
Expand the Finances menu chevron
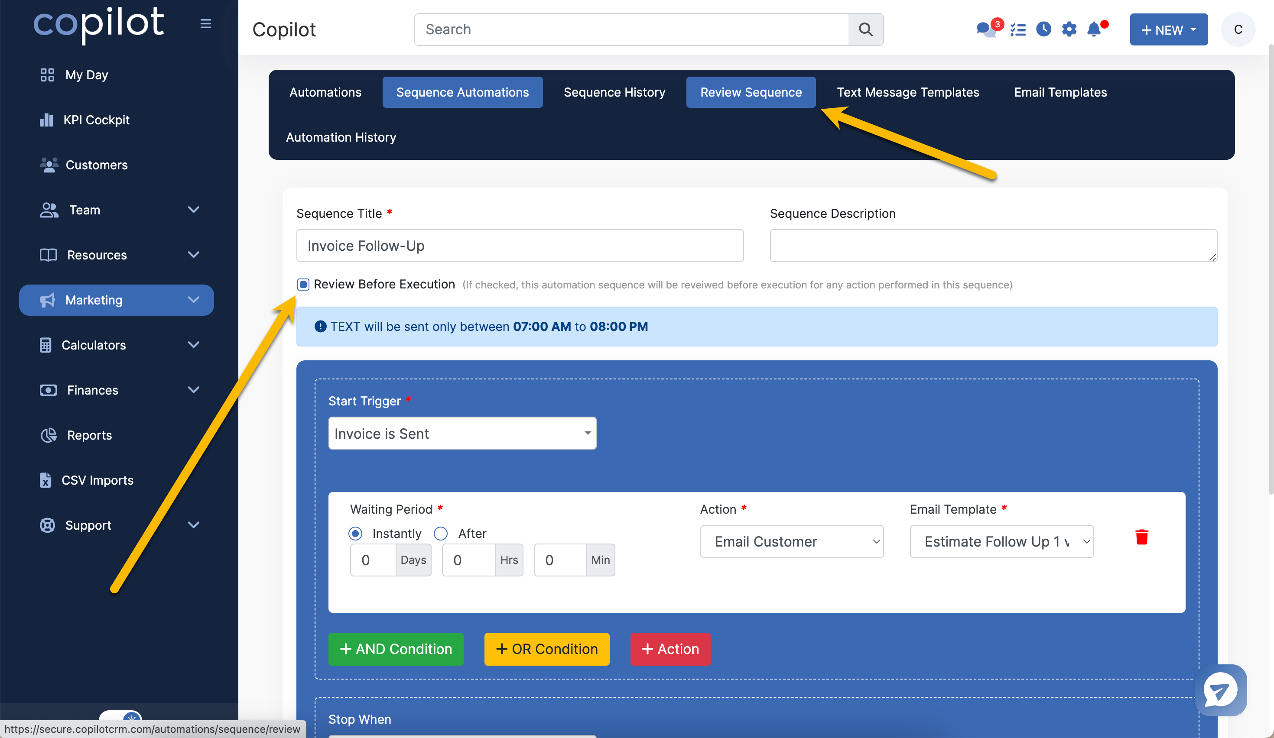pyautogui.click(x=194, y=389)
